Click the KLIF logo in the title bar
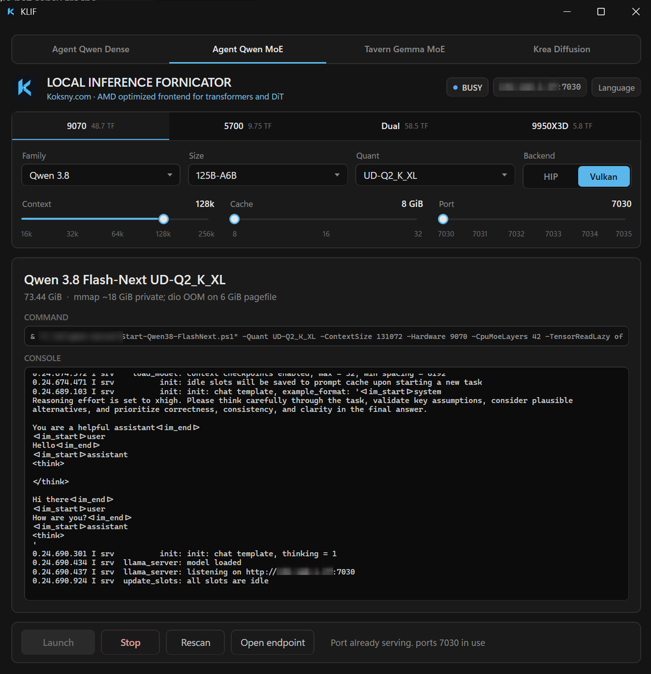 (10, 12)
